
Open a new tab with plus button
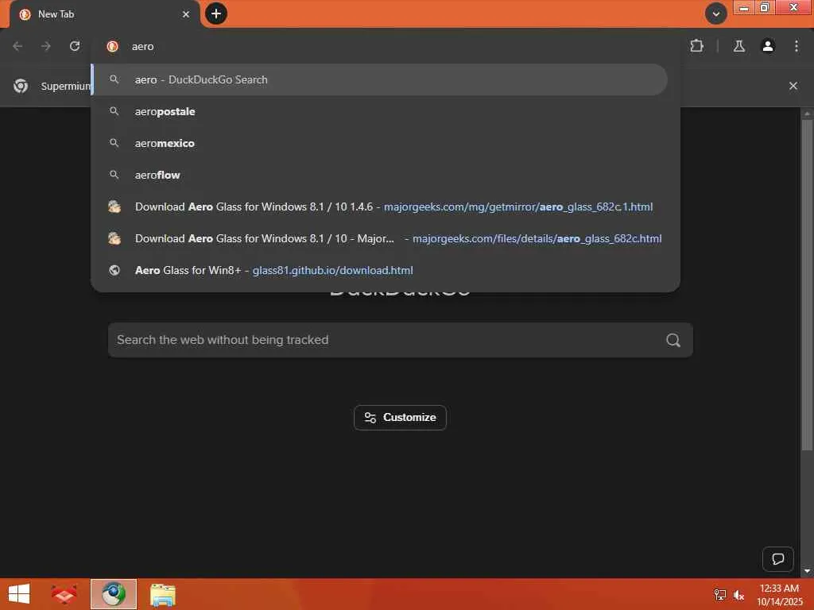(216, 14)
